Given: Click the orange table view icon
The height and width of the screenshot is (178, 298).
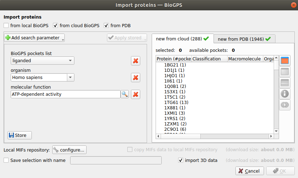Looking at the screenshot, I should coord(285,61).
